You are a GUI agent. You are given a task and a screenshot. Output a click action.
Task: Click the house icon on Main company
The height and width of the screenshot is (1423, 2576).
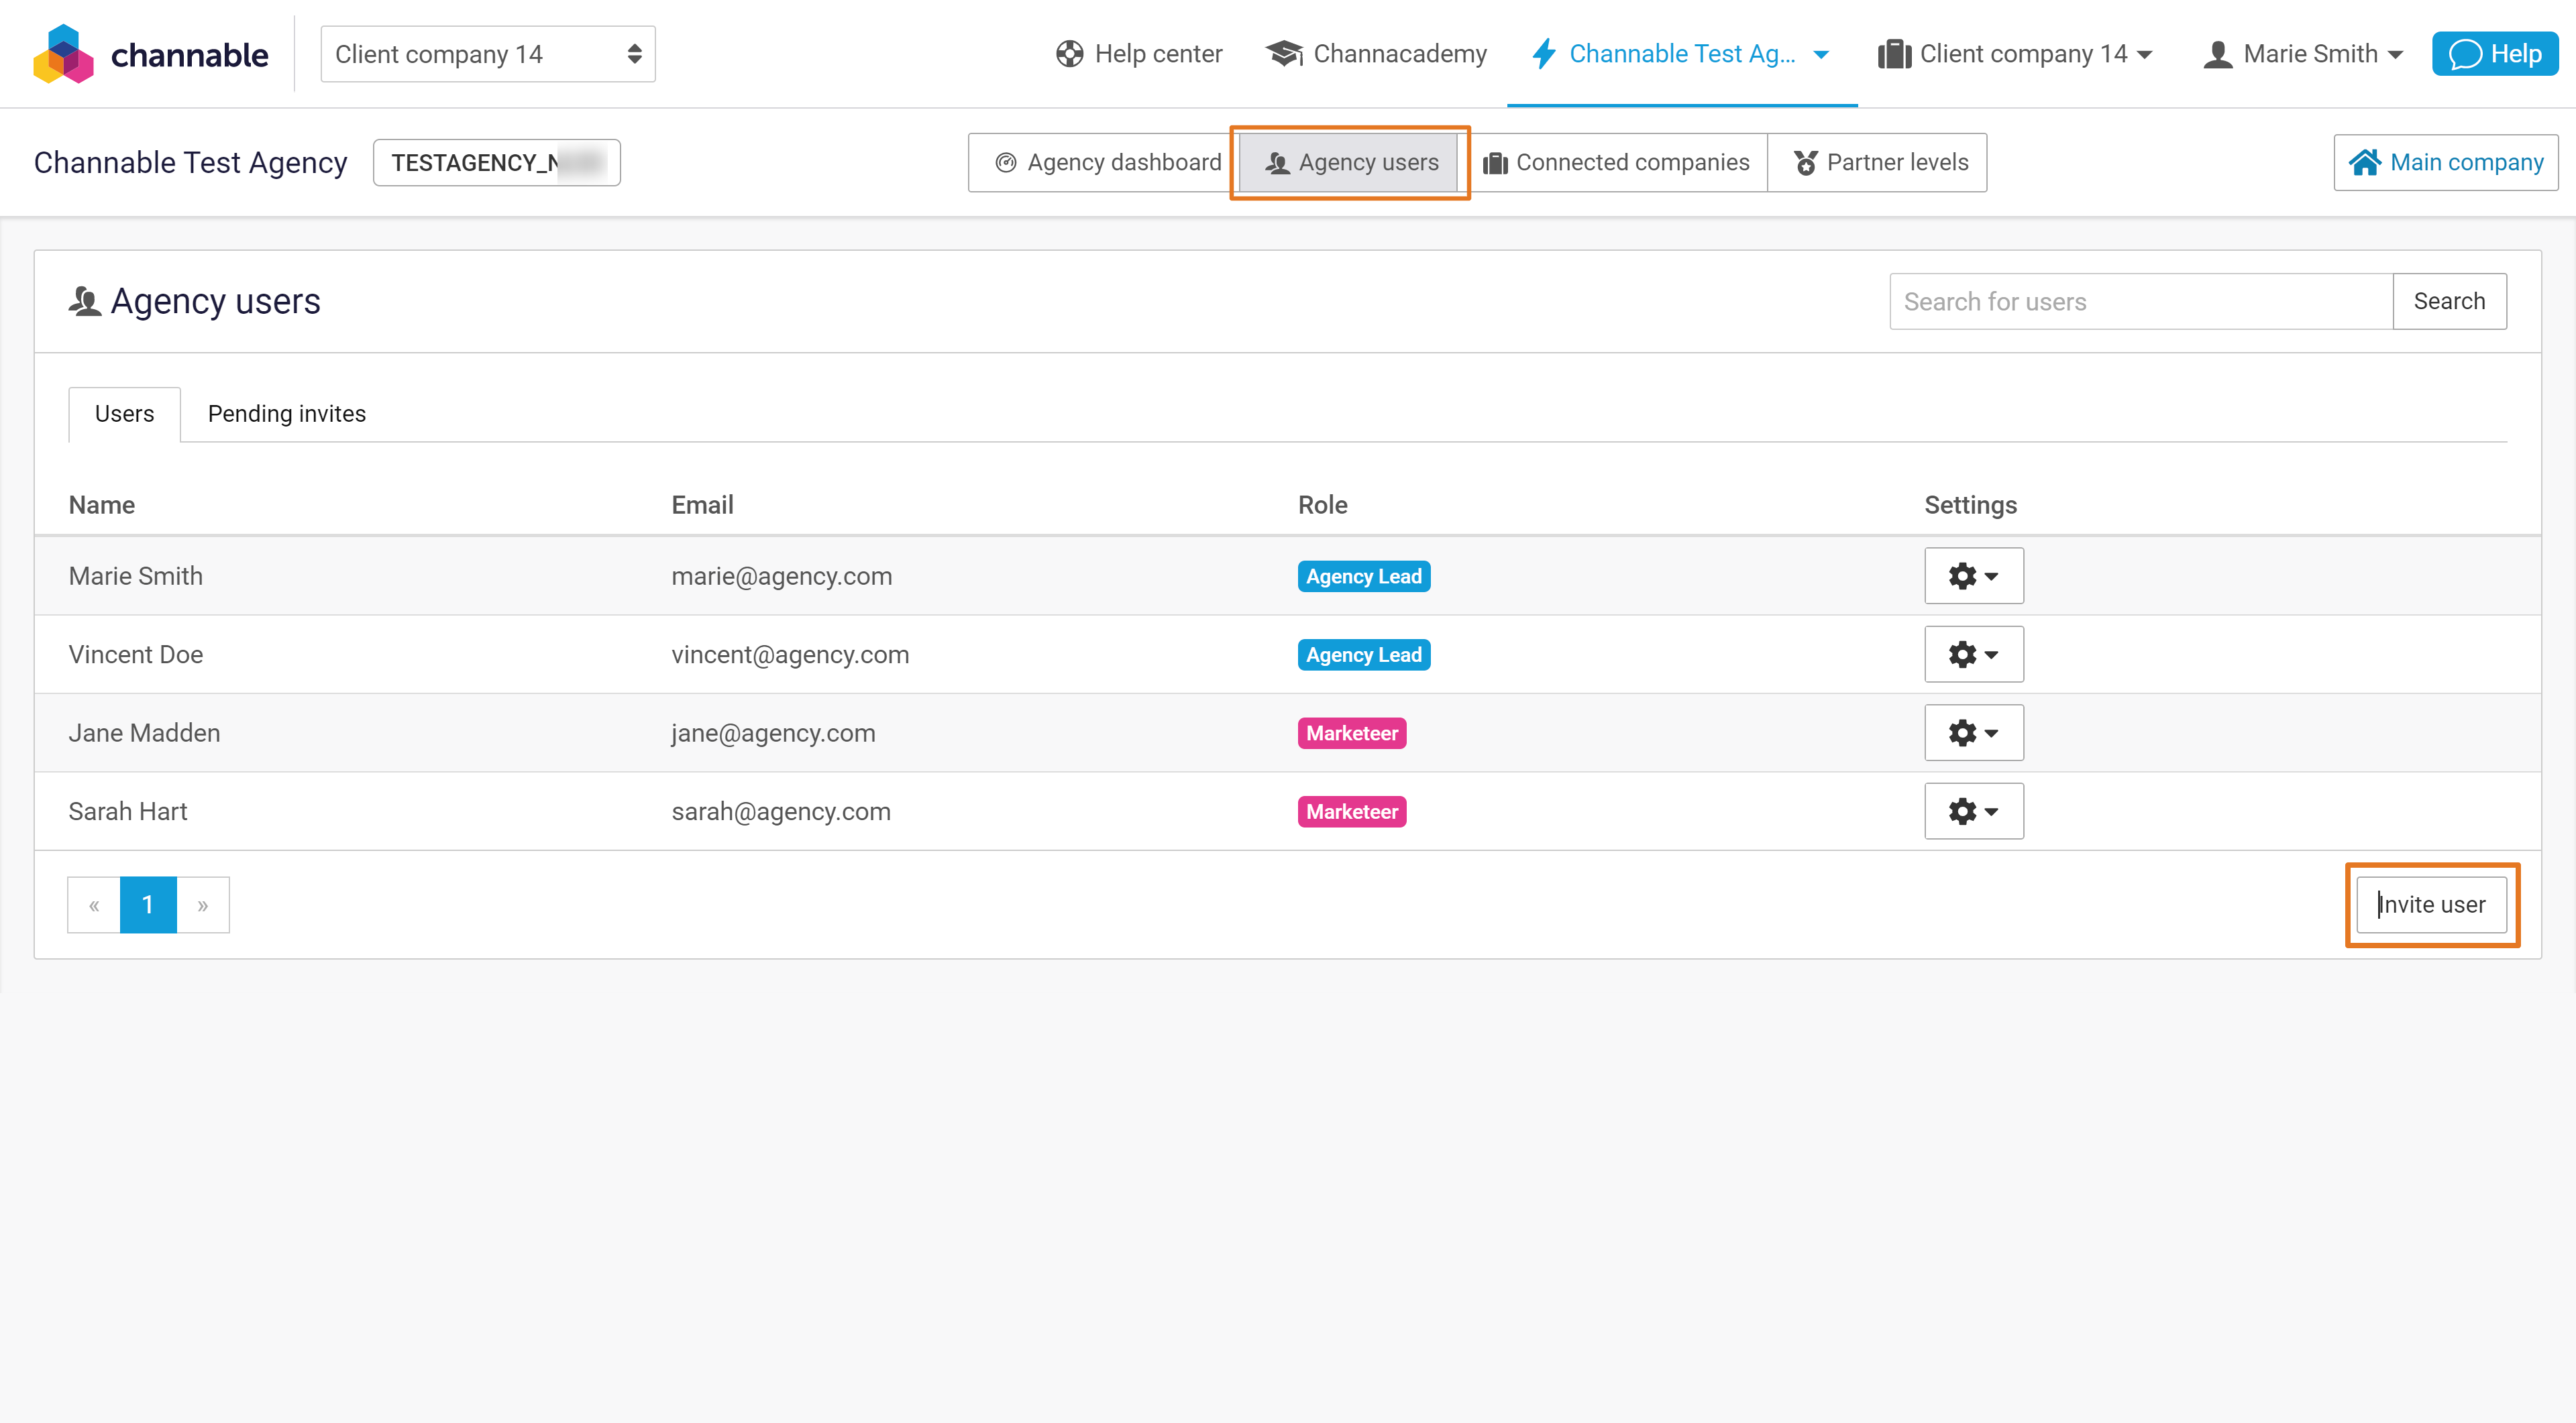[2365, 162]
